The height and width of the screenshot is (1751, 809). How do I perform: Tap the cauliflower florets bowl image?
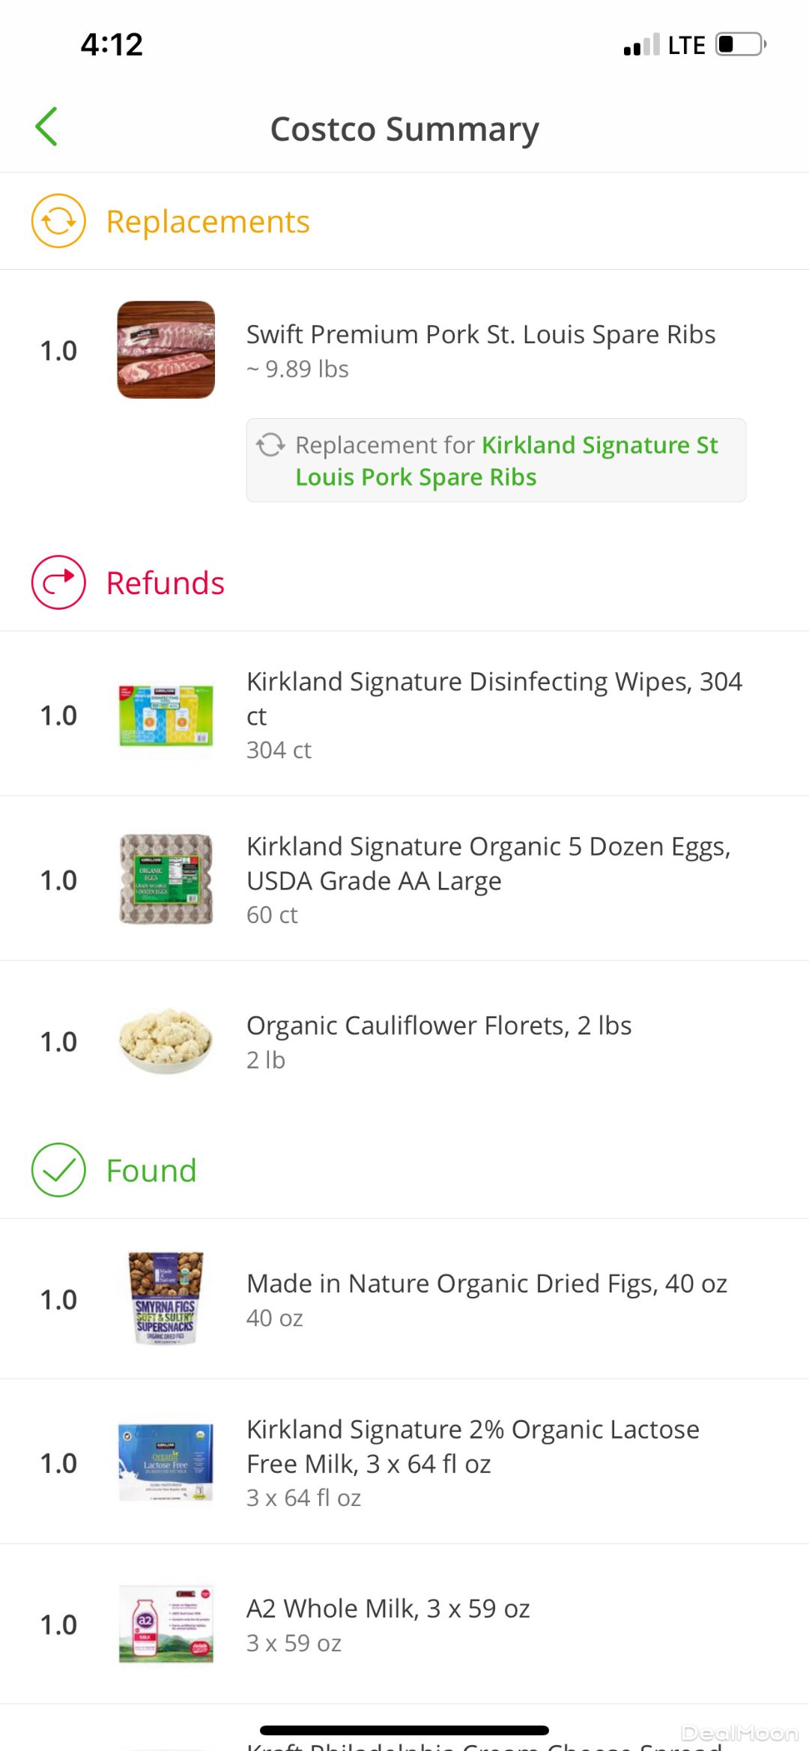(x=166, y=1041)
